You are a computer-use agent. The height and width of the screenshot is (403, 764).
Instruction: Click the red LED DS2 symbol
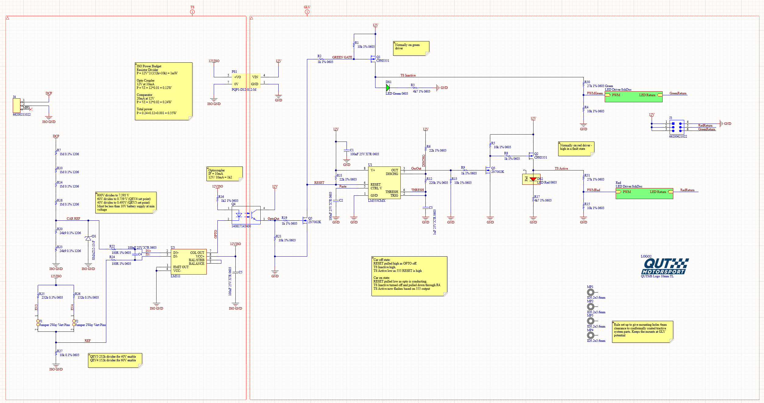click(533, 180)
